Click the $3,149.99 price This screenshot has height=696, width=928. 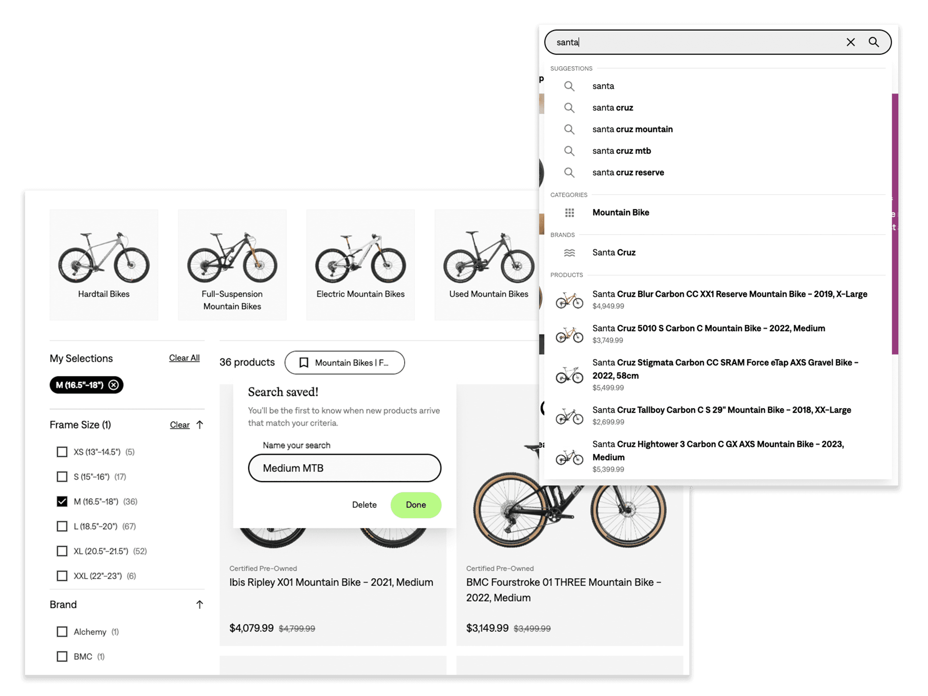(x=487, y=628)
